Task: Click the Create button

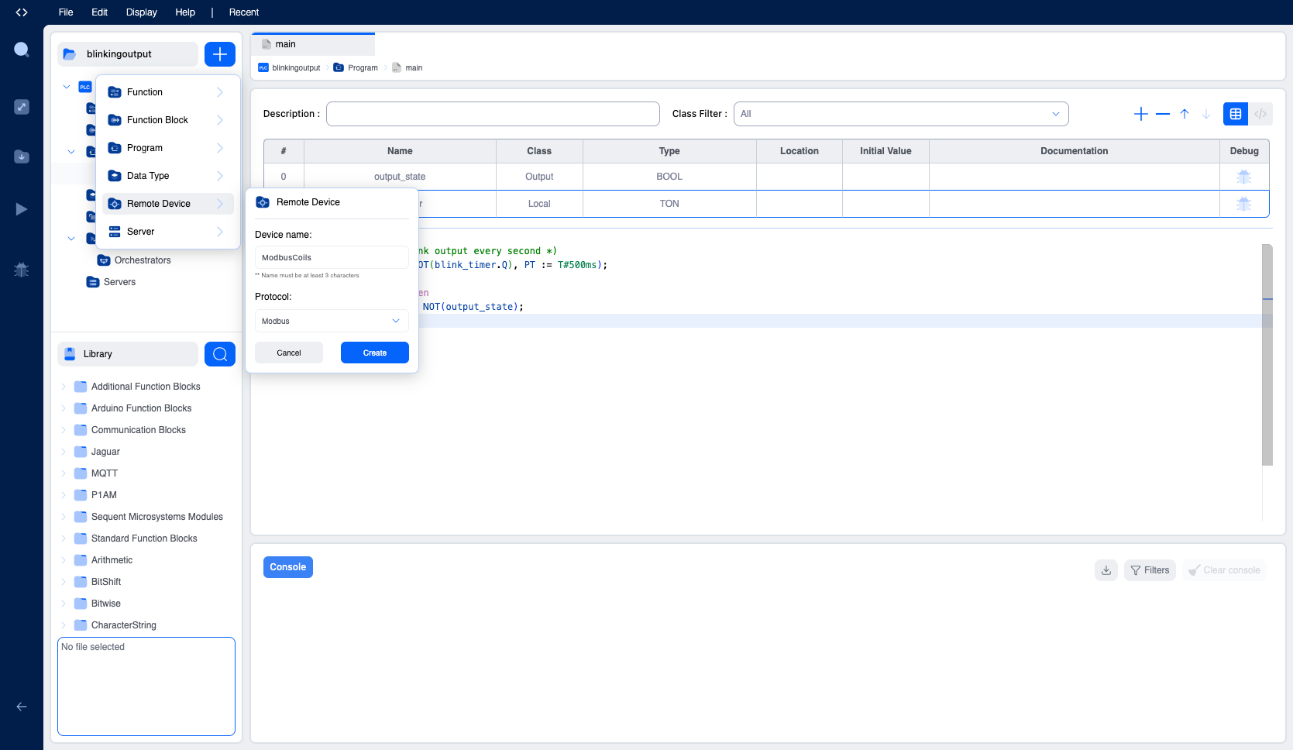Action: (375, 353)
